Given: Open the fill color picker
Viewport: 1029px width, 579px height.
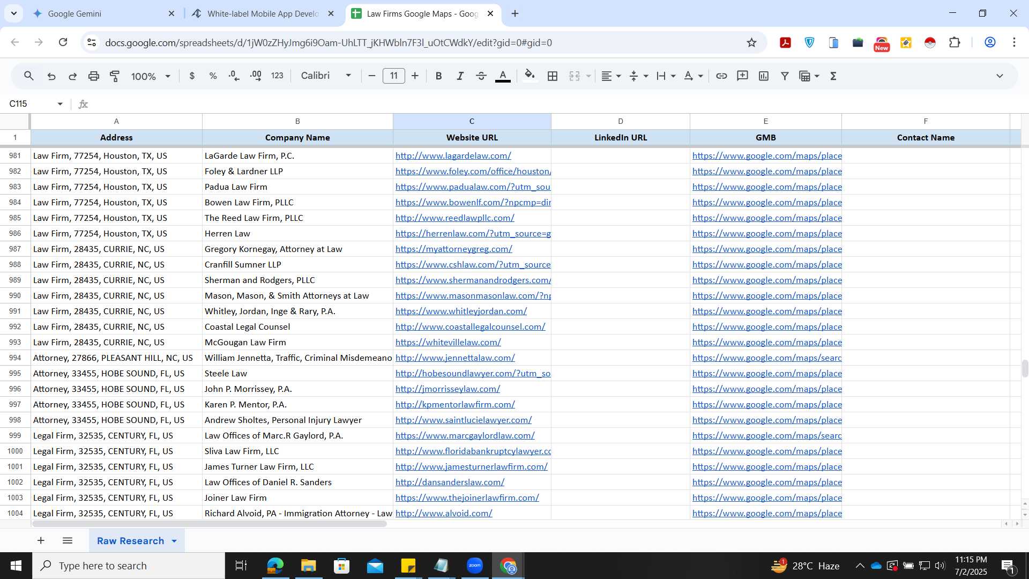Looking at the screenshot, I should coord(530,76).
